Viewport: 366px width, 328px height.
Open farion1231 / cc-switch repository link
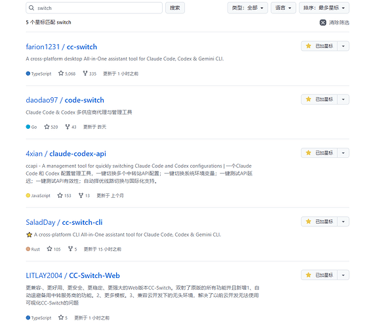click(x=62, y=47)
